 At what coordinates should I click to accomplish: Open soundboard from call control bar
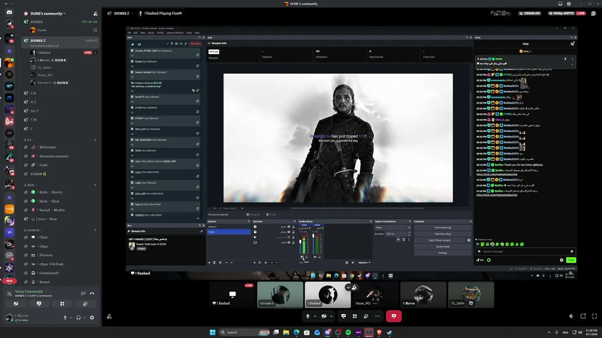[366, 316]
